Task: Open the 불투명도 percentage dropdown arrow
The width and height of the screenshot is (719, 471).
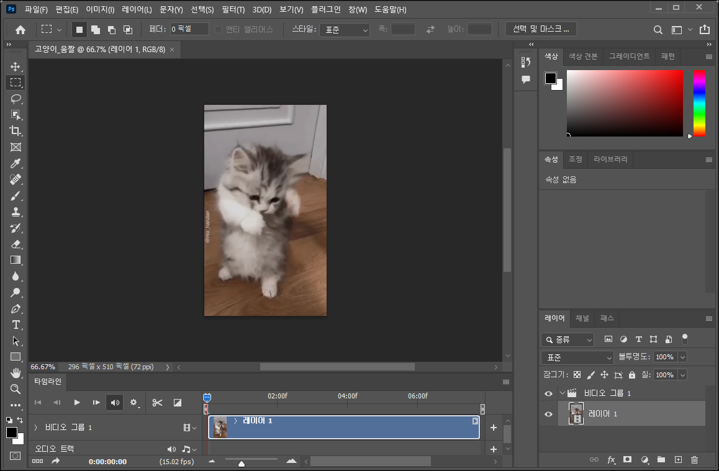Action: click(683, 357)
